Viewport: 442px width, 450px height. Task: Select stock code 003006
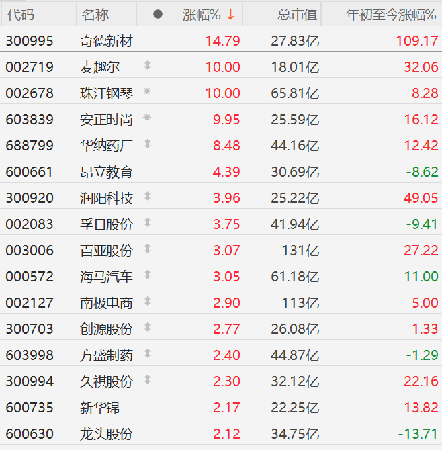[x=30, y=251]
